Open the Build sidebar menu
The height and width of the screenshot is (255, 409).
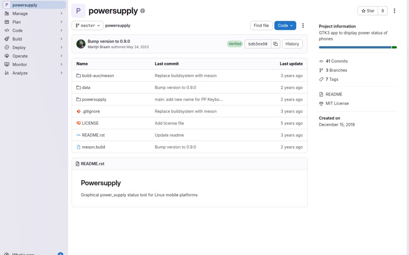coord(34,39)
